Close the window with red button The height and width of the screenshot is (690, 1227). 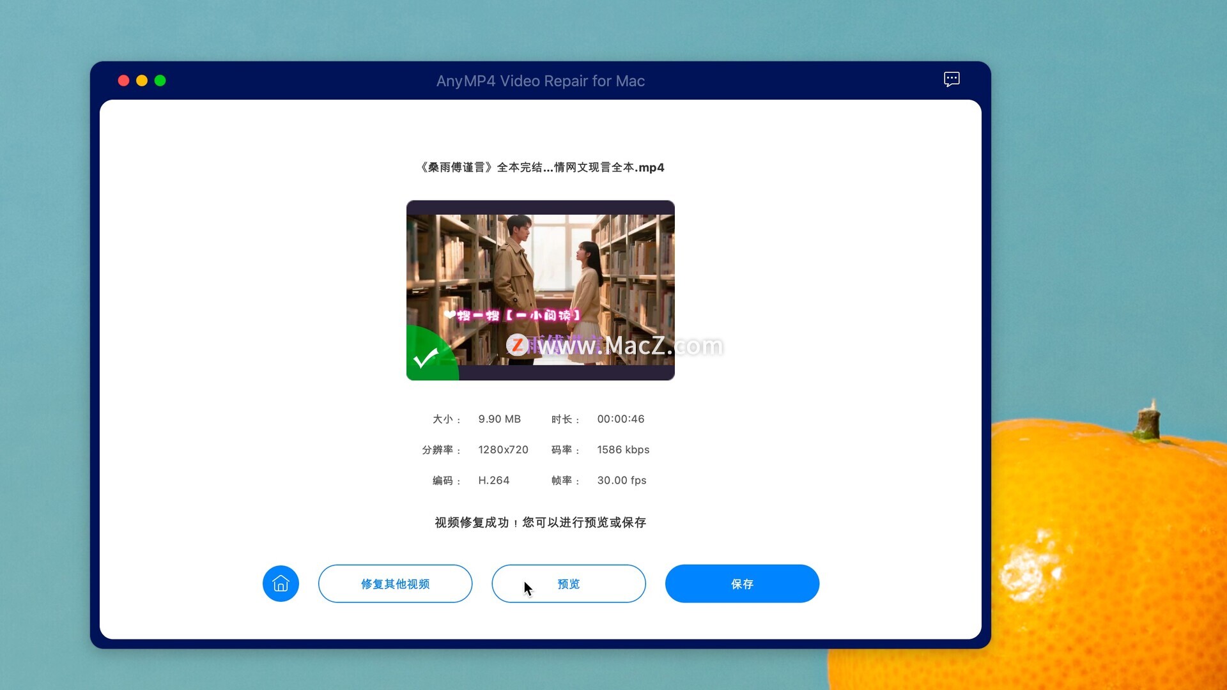point(124,80)
